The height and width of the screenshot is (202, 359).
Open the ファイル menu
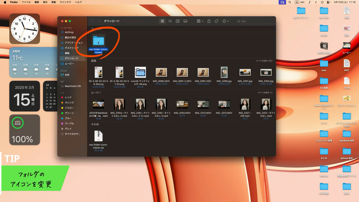coord(26,2)
